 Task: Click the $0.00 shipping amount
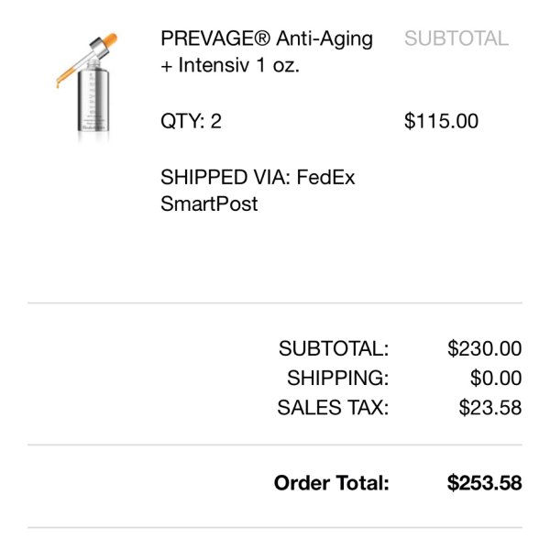coord(496,378)
